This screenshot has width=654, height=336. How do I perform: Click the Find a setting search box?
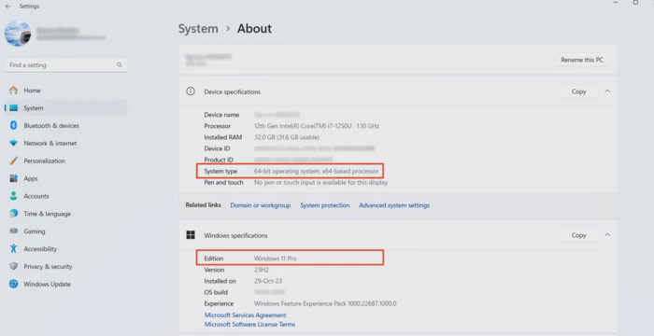click(x=66, y=65)
